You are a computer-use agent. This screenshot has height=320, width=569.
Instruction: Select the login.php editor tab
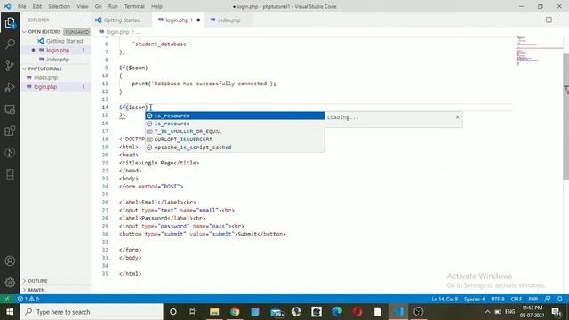[178, 20]
